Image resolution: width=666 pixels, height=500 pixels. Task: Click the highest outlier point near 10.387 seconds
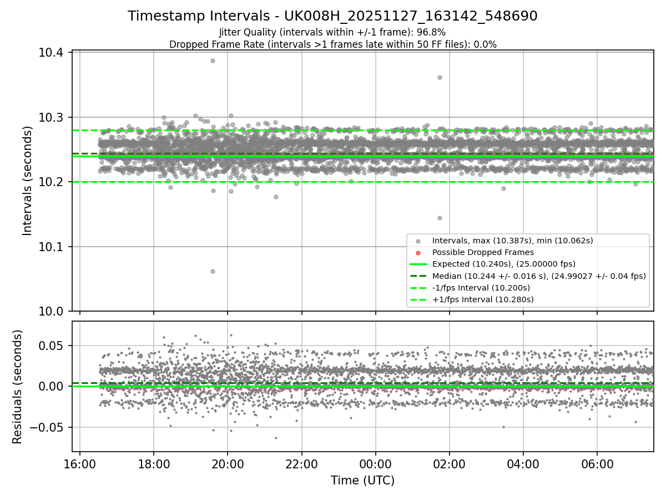tap(213, 61)
